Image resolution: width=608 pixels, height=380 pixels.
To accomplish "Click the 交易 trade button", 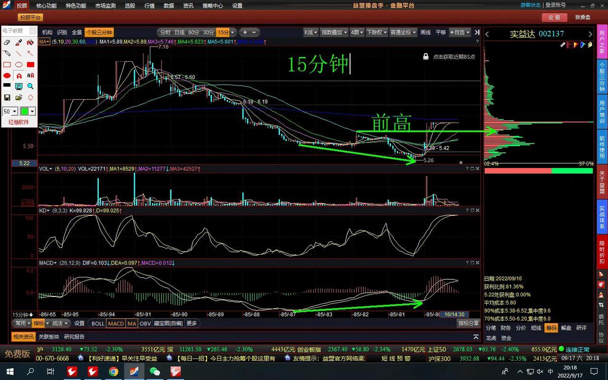I will (554, 18).
